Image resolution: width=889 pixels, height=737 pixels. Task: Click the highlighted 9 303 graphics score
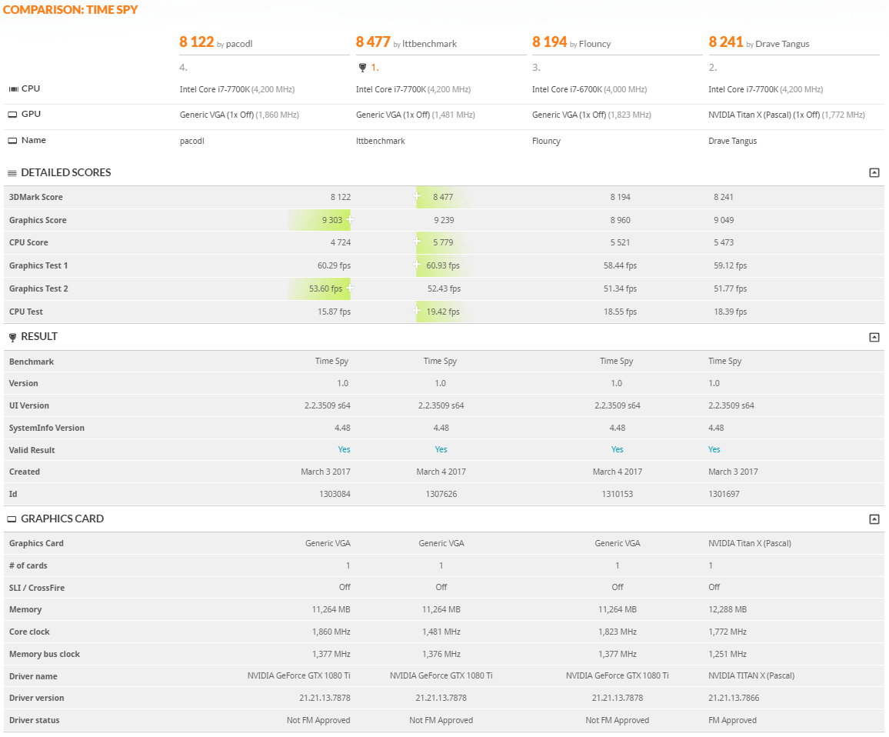tap(332, 220)
